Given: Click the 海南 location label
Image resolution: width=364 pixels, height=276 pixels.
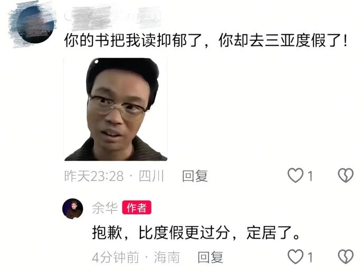Looking at the screenshot, I should (167, 257).
